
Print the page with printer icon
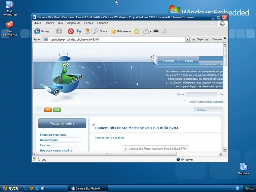156,31
